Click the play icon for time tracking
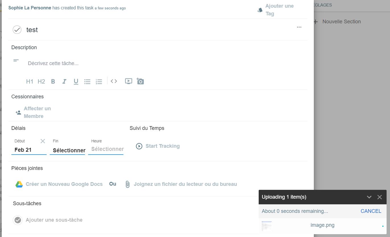The image size is (390, 237). pyautogui.click(x=139, y=146)
